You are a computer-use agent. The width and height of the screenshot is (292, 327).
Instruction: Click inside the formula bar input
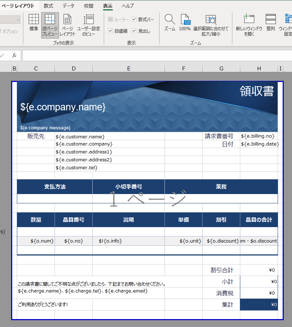point(157,55)
